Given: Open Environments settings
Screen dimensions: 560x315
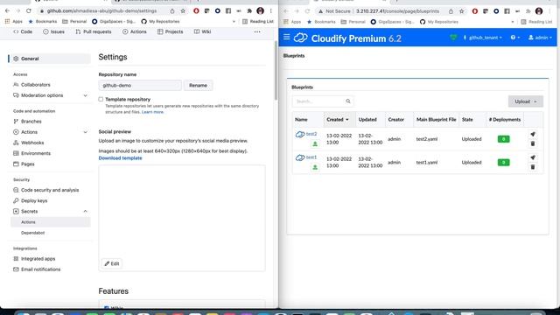Looking at the screenshot, I should pos(36,154).
